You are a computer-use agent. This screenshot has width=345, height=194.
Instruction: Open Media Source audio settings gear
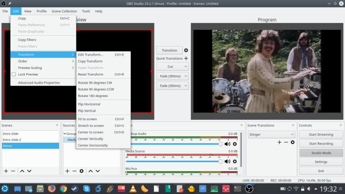pyautogui.click(x=235, y=161)
